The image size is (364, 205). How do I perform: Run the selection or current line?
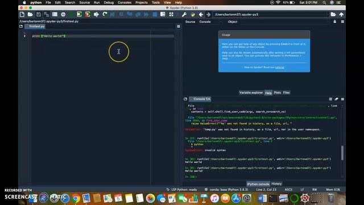(96, 14)
